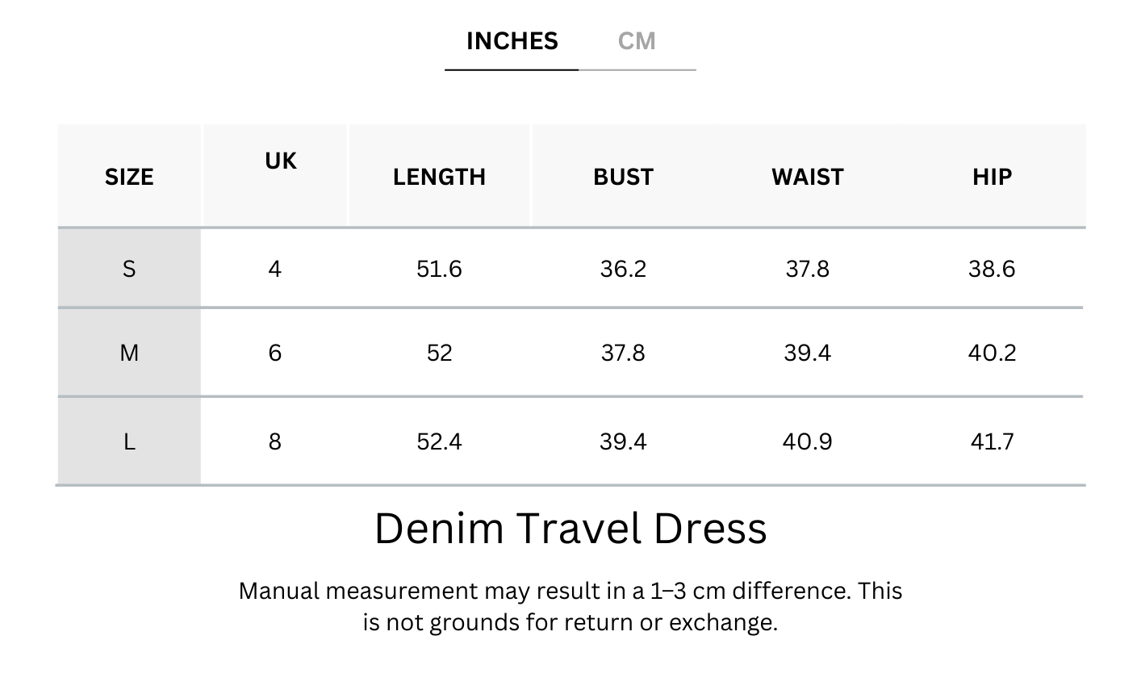Image resolution: width=1141 pixels, height=686 pixels.
Task: Switch to the INCHES tab
Action: point(512,41)
